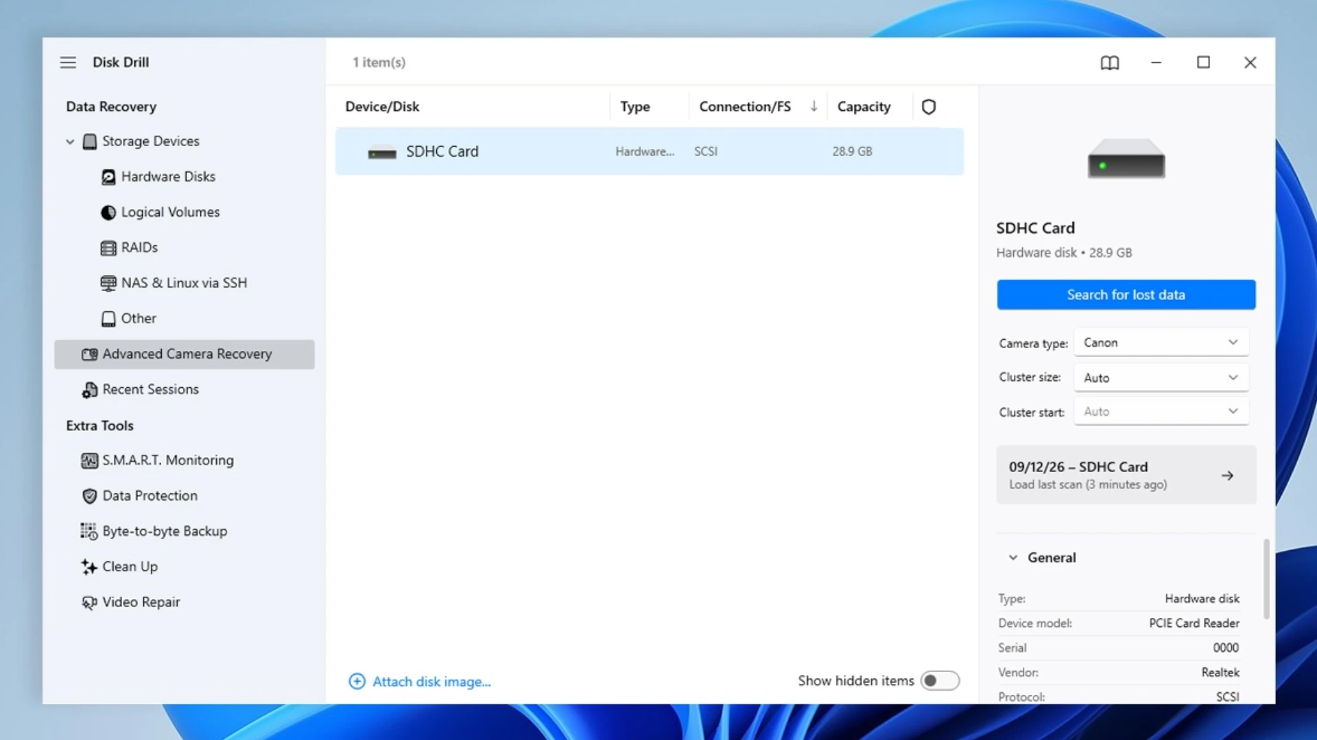The height and width of the screenshot is (740, 1317).
Task: Open the hamburger menu
Action: [x=68, y=62]
